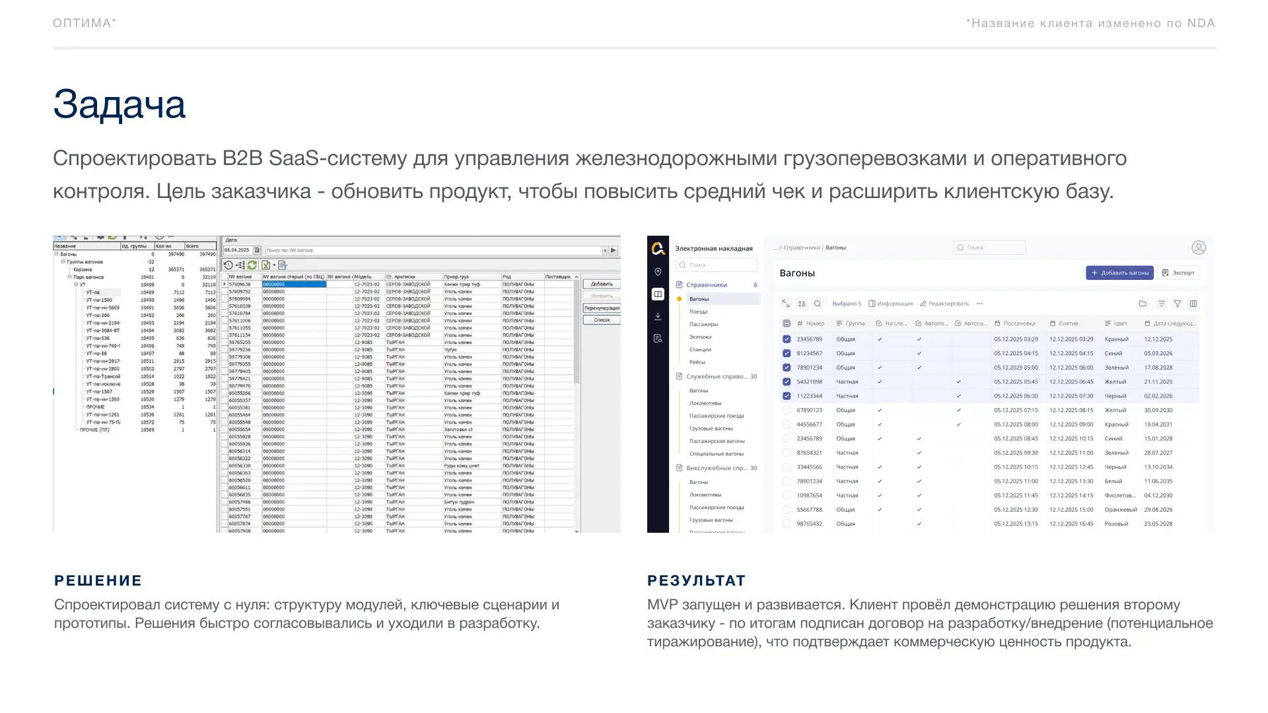Open the column settings icon in table toolbar

[1193, 304]
